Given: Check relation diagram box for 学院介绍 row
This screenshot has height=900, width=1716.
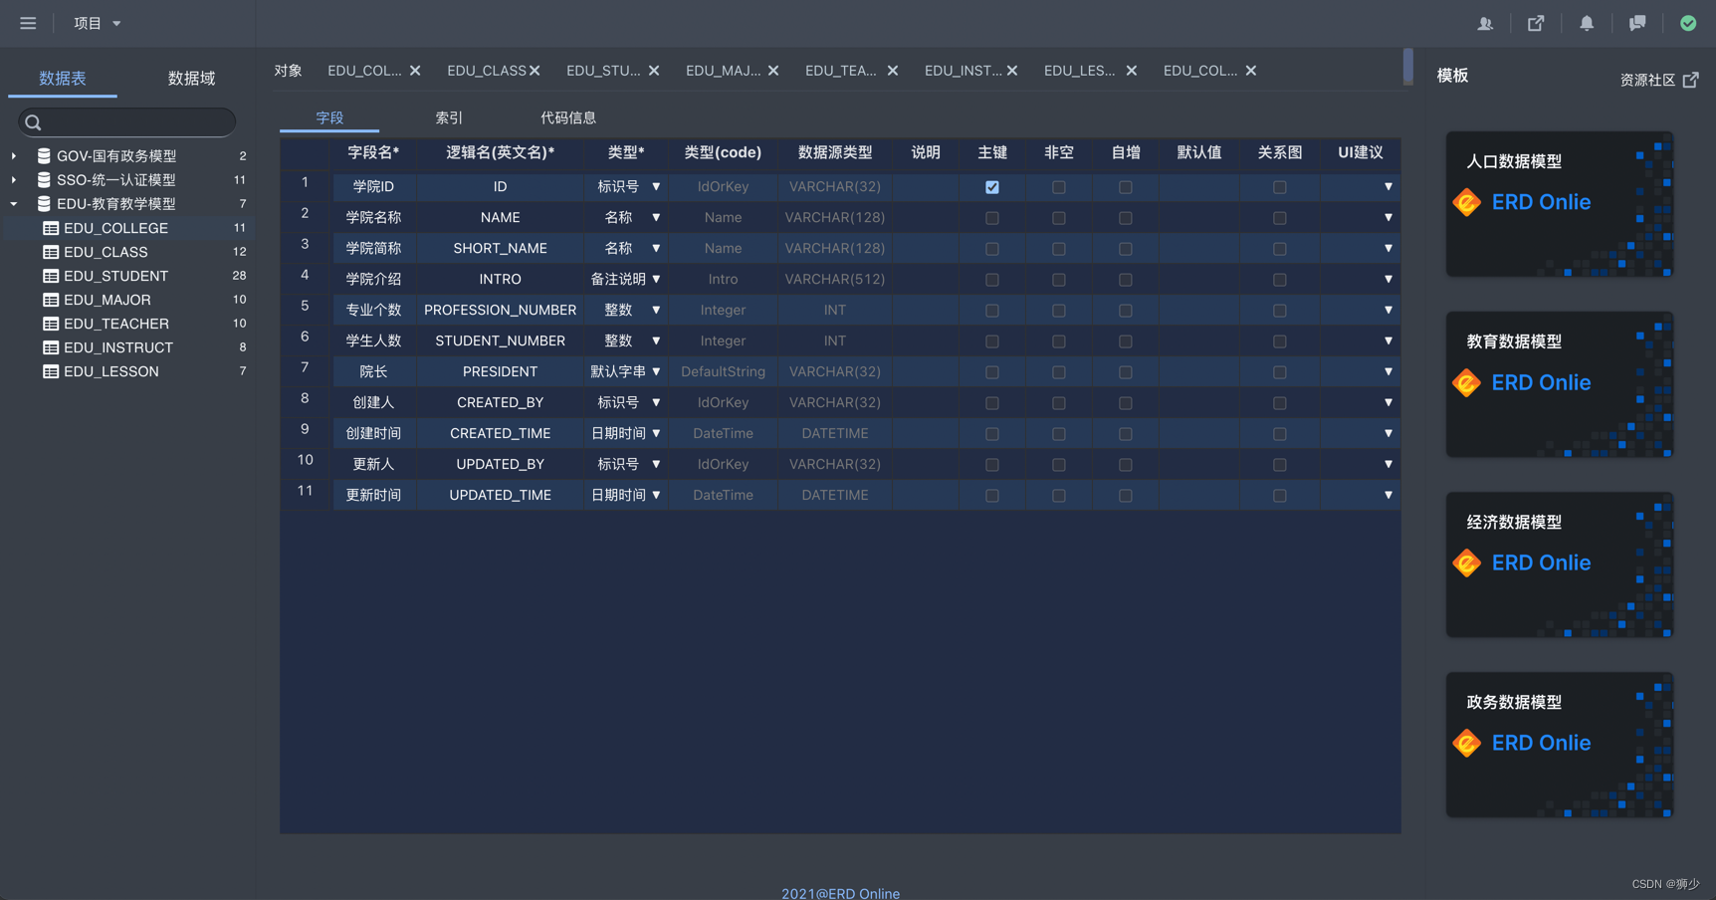Looking at the screenshot, I should tap(1280, 280).
